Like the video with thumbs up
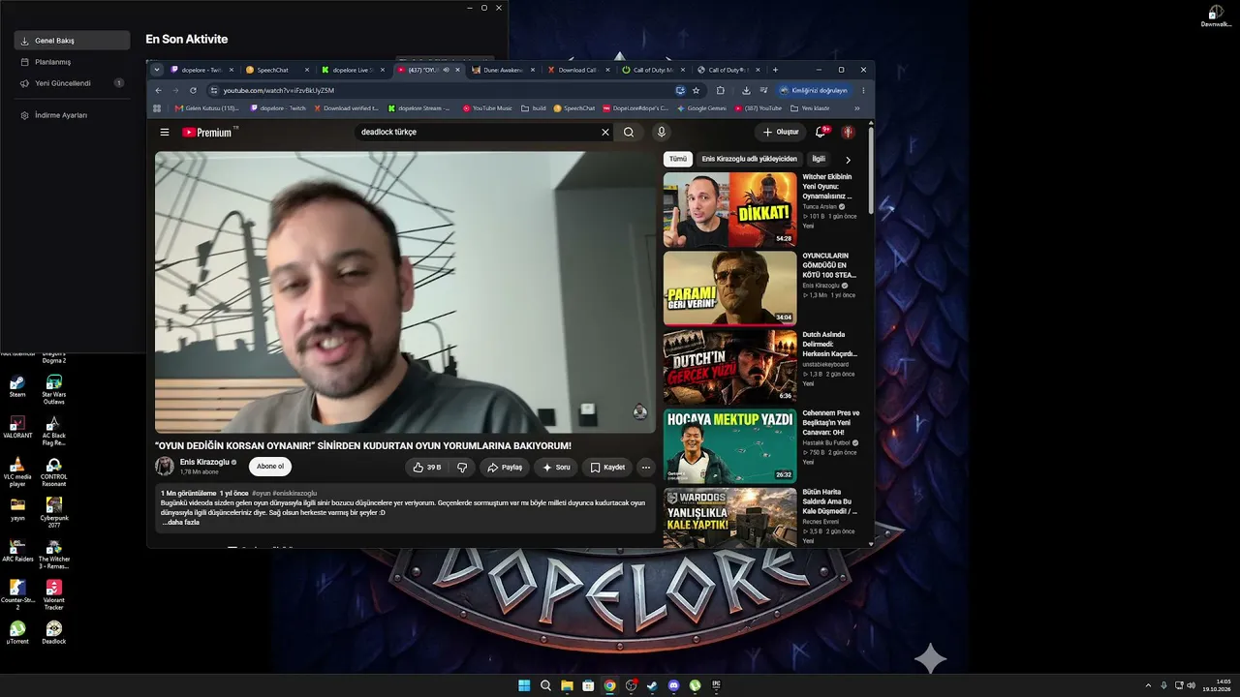 [x=426, y=467]
